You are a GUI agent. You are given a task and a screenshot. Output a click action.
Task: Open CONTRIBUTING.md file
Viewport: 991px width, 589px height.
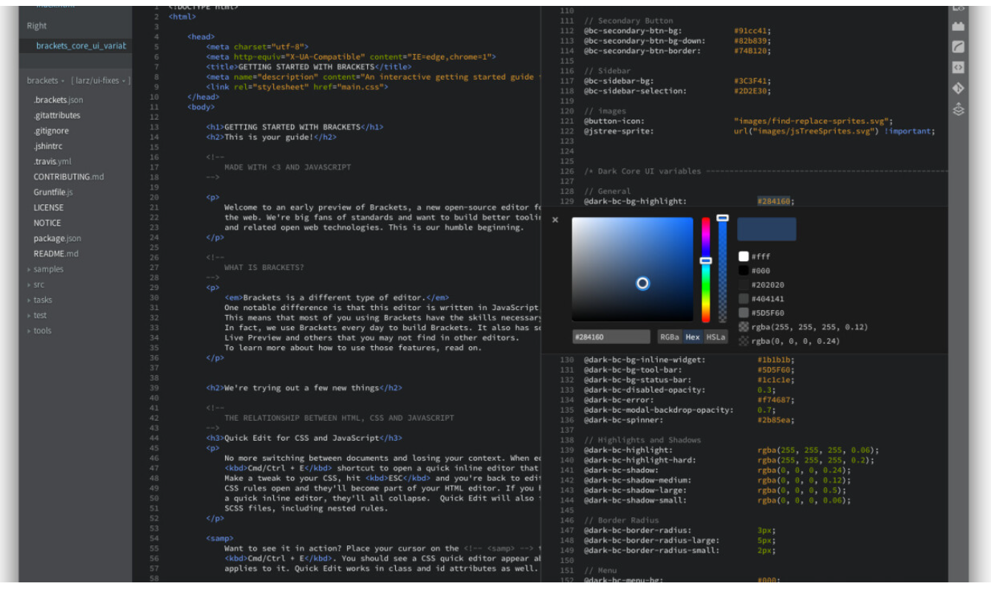pos(69,177)
